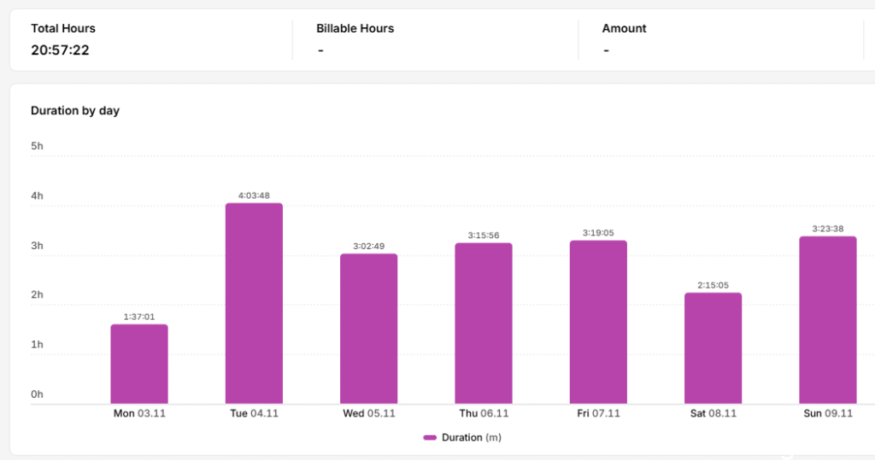Click the 0h y-axis label
This screenshot has height=460, width=875.
coord(37,394)
